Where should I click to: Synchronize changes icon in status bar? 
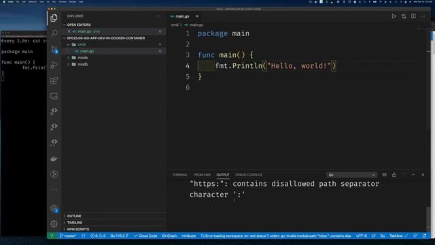(84, 236)
